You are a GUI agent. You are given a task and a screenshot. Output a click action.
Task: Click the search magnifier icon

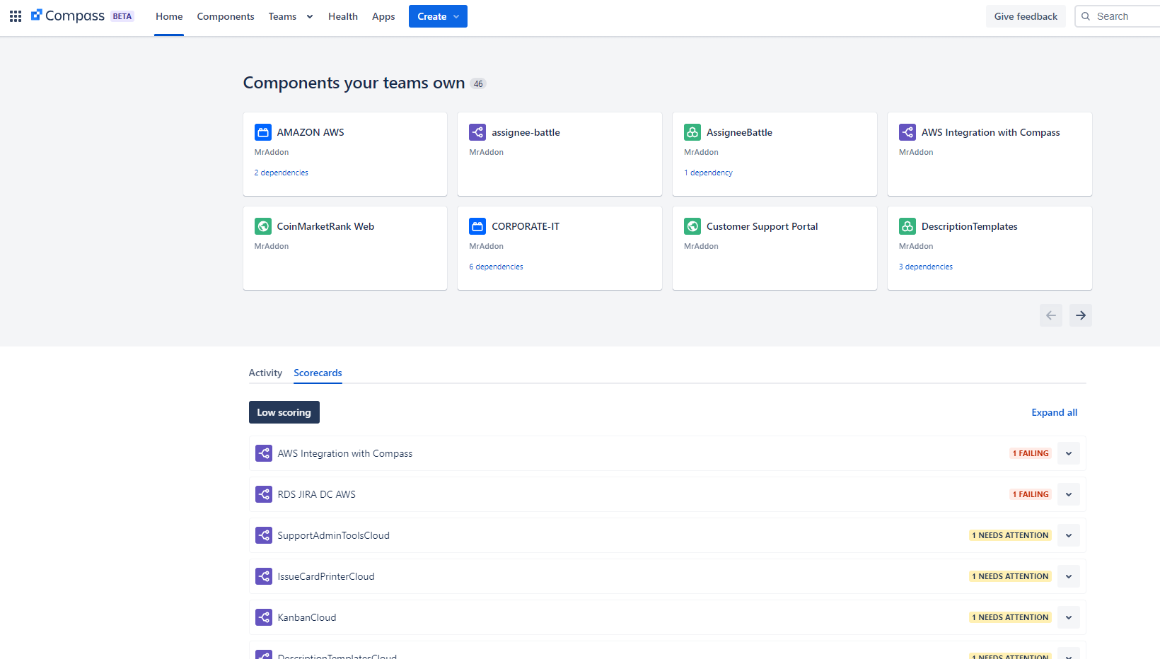click(1086, 16)
